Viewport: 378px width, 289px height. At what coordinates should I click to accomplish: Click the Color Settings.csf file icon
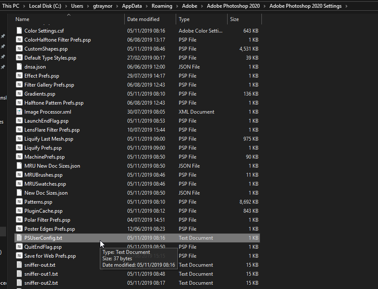(x=19, y=30)
